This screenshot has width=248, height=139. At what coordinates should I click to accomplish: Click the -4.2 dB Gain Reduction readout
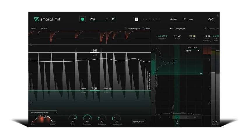(x=207, y=36)
